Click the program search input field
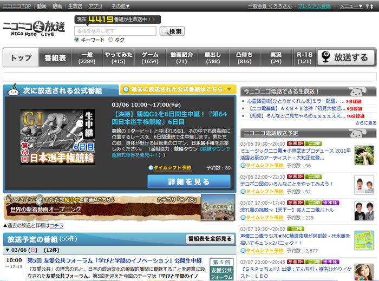Image resolution: width=379 pixels, height=281 pixels. tap(115, 31)
